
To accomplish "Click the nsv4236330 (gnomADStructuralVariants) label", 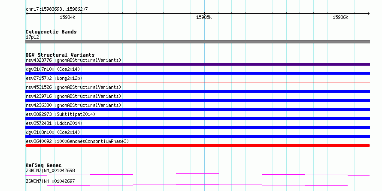I will 73,105.
